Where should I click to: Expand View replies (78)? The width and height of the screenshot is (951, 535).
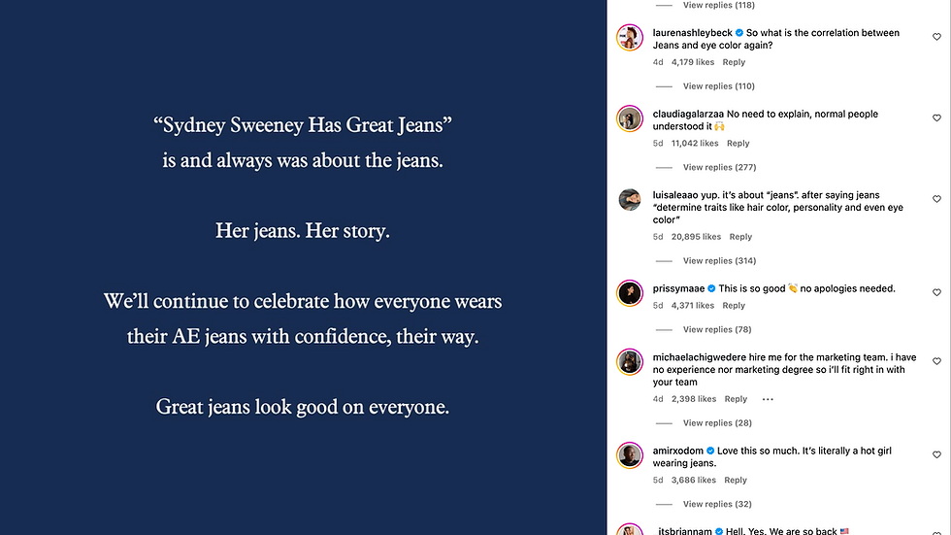pos(717,330)
